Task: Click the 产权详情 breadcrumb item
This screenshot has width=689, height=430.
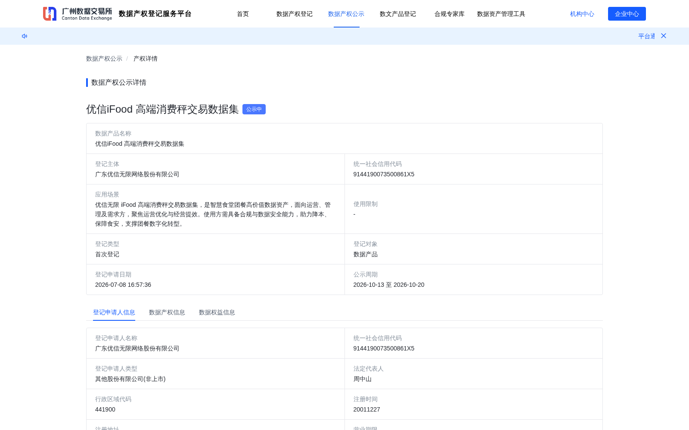Action: pyautogui.click(x=146, y=58)
